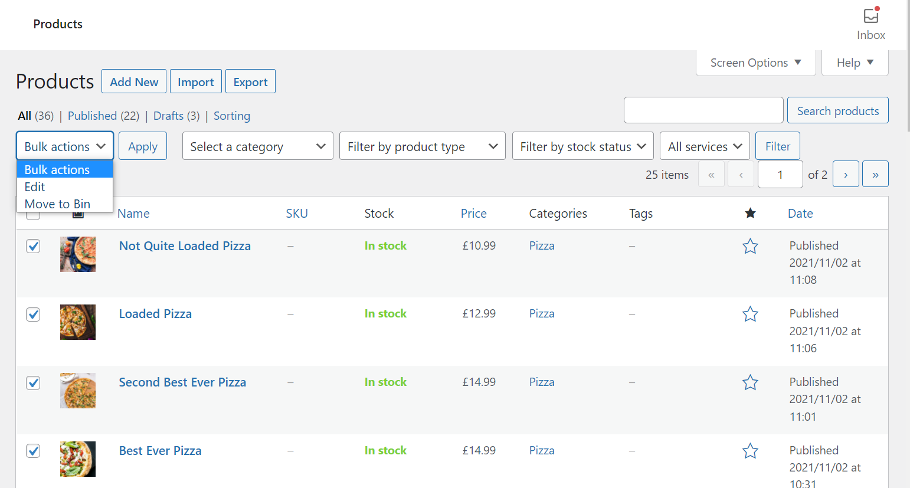
Task: Open the Inbox panel
Action: pos(871,19)
